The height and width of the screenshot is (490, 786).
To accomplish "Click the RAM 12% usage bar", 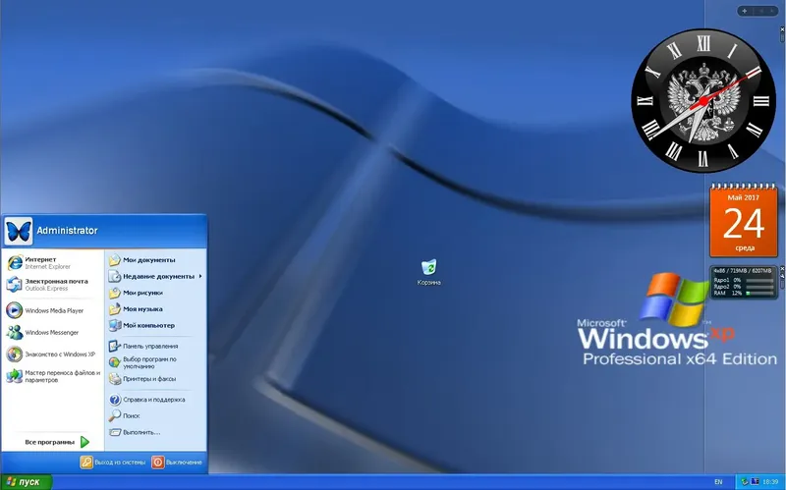I will tap(759, 293).
